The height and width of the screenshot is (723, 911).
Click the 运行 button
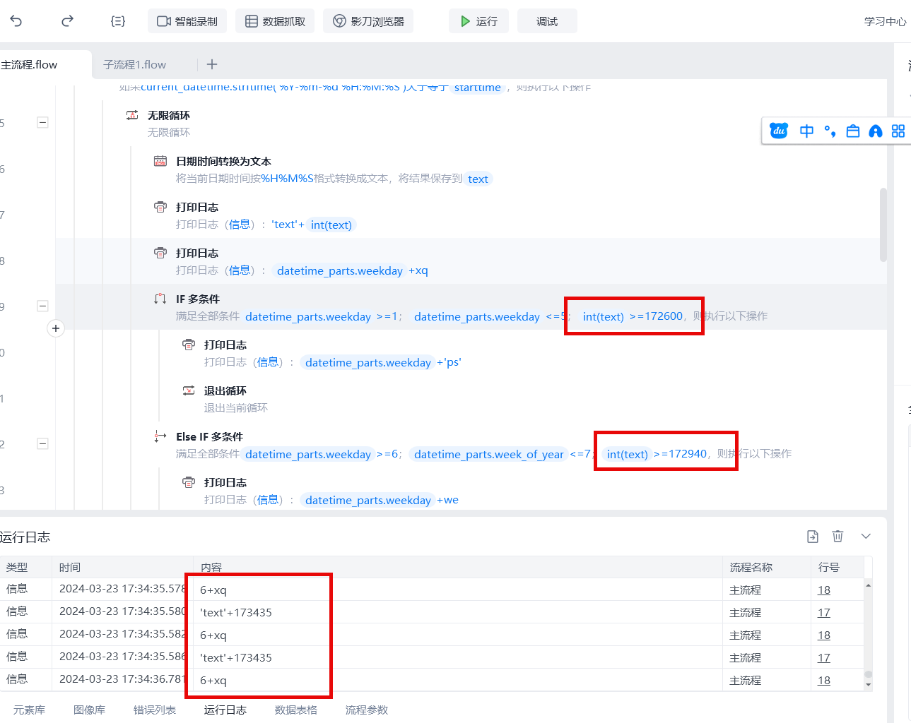click(x=478, y=21)
